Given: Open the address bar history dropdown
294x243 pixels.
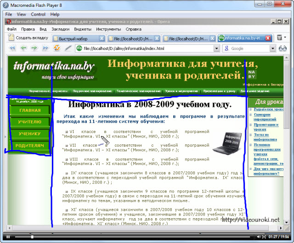Looking at the screenshot, I should point(216,49).
